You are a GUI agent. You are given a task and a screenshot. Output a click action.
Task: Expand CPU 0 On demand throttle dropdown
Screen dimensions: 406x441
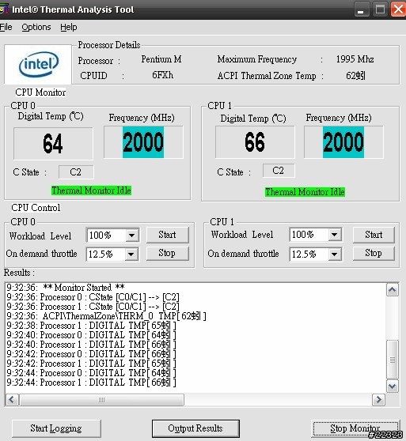coord(131,254)
